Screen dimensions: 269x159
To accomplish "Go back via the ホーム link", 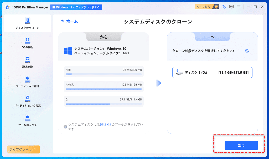I will (x=69, y=21).
